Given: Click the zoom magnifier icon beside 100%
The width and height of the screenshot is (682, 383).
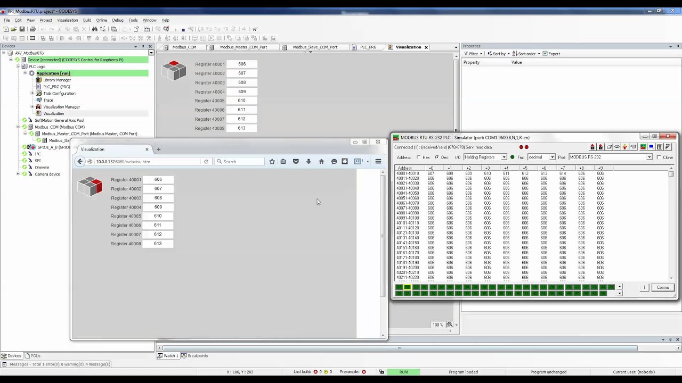Looking at the screenshot, I should (x=450, y=324).
